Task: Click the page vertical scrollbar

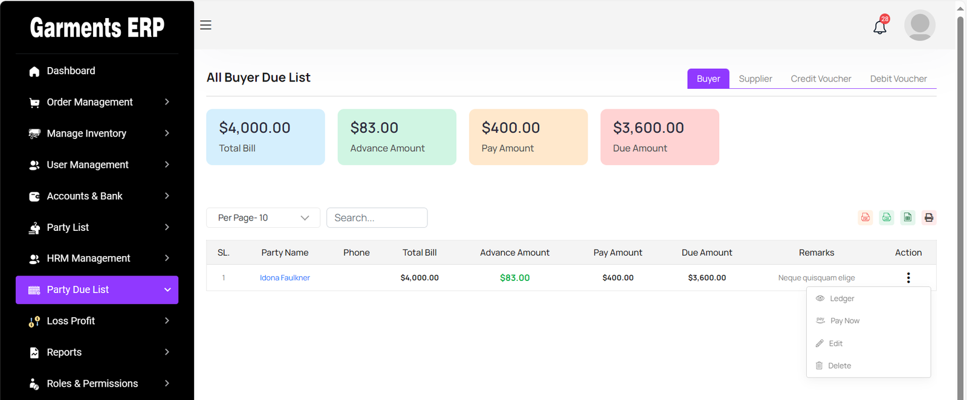Action: click(960, 199)
